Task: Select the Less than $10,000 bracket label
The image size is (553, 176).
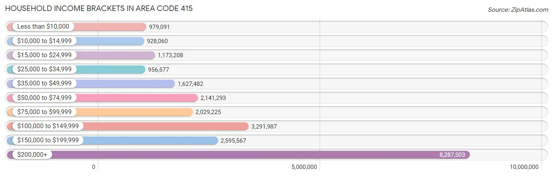Action: click(43, 27)
